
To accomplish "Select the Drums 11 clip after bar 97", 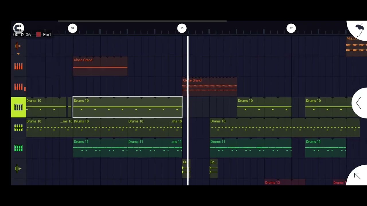I will 325,148.
